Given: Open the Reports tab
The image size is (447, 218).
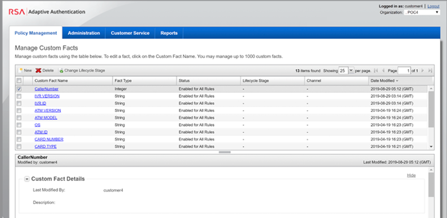Looking at the screenshot, I should coord(169,33).
